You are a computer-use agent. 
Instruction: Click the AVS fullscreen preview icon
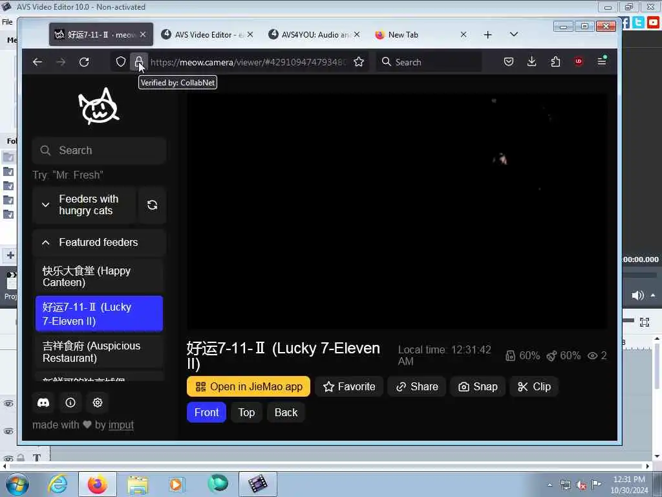point(645,322)
